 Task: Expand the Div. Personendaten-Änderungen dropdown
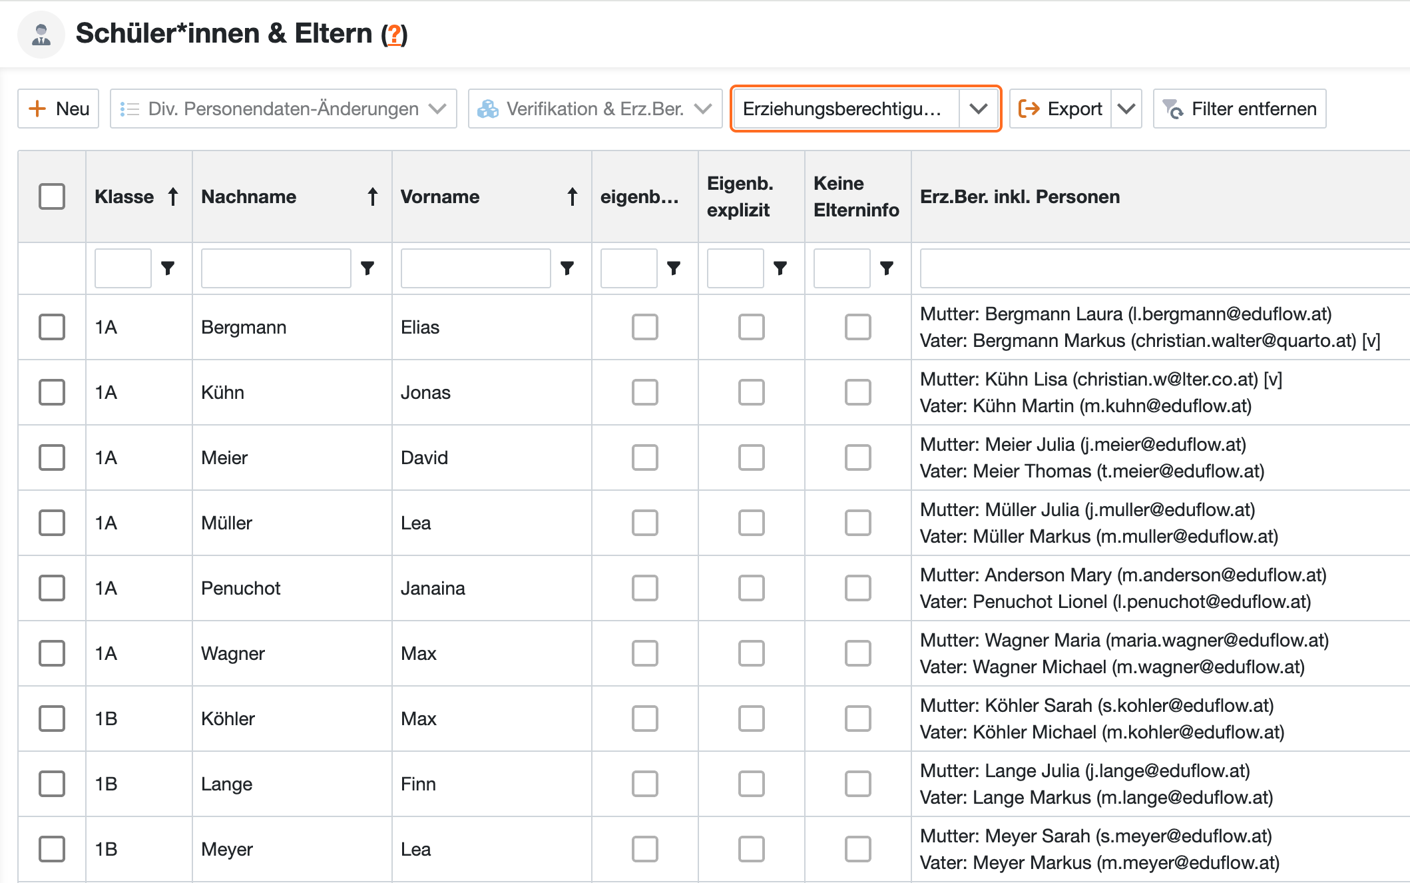[284, 109]
